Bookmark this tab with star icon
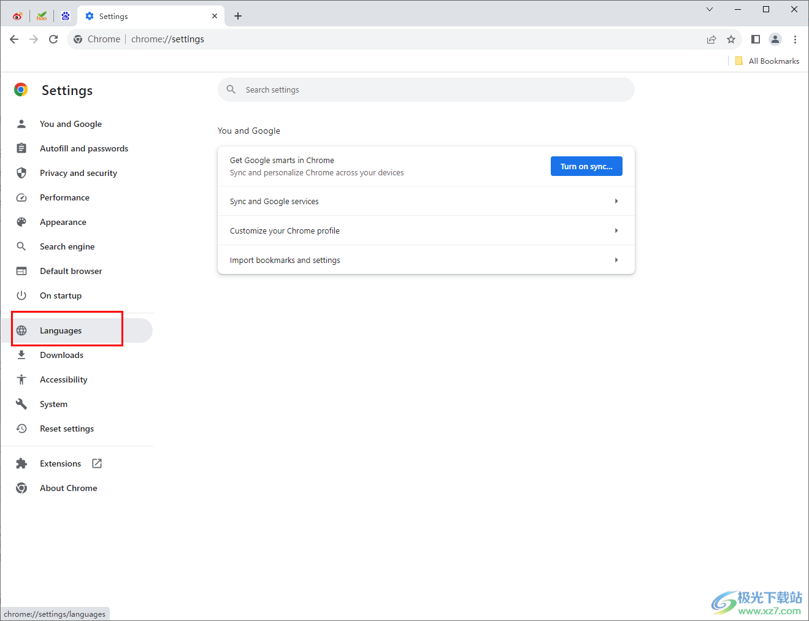The width and height of the screenshot is (809, 621). (x=731, y=39)
